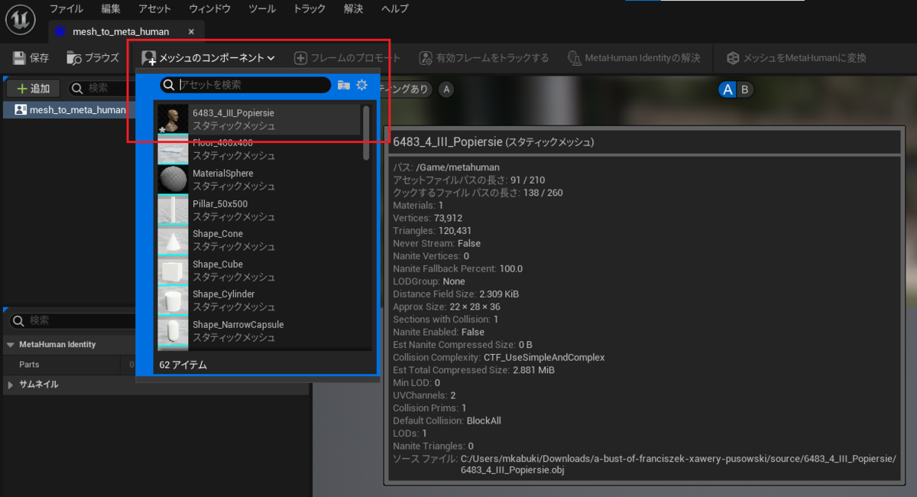Click the small A circle beside ライティングあり
Viewport: 917px width, 497px height.
(x=446, y=89)
